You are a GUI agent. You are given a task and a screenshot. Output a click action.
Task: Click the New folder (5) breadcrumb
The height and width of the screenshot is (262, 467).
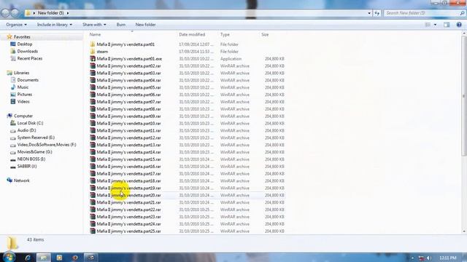coord(50,13)
